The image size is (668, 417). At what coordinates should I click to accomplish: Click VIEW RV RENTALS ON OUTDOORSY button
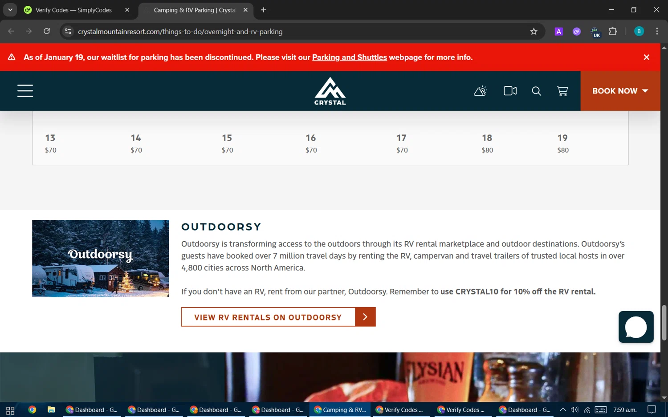pos(278,317)
